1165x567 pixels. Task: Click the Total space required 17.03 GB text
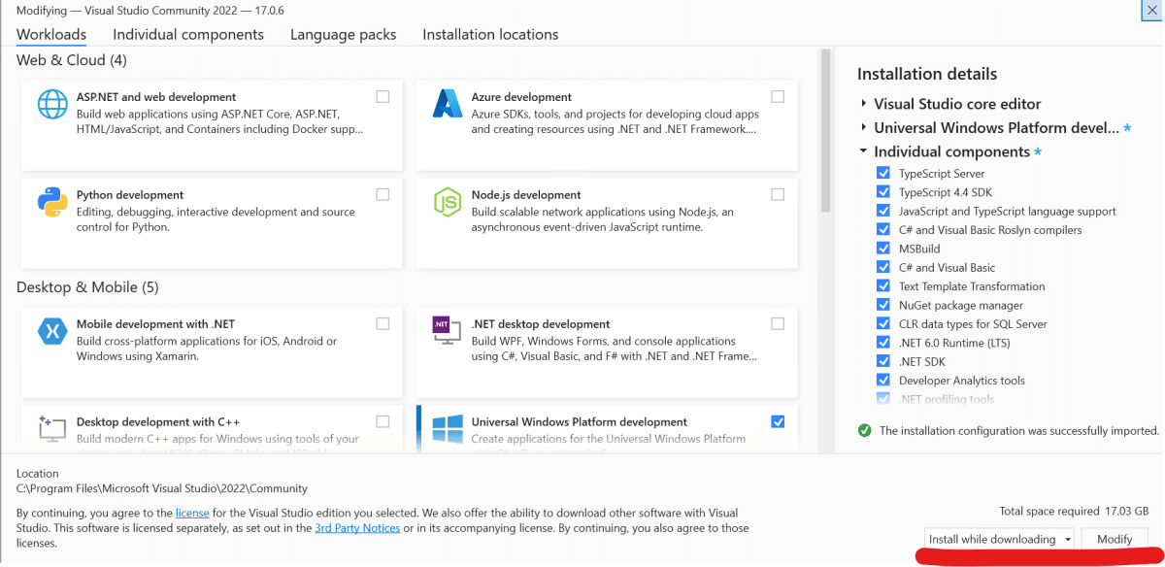[1074, 511]
